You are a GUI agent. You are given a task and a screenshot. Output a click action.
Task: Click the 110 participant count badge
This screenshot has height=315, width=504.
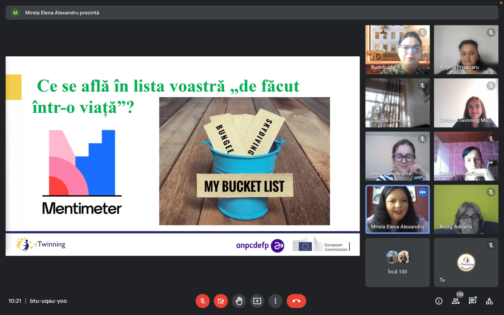coord(460,294)
